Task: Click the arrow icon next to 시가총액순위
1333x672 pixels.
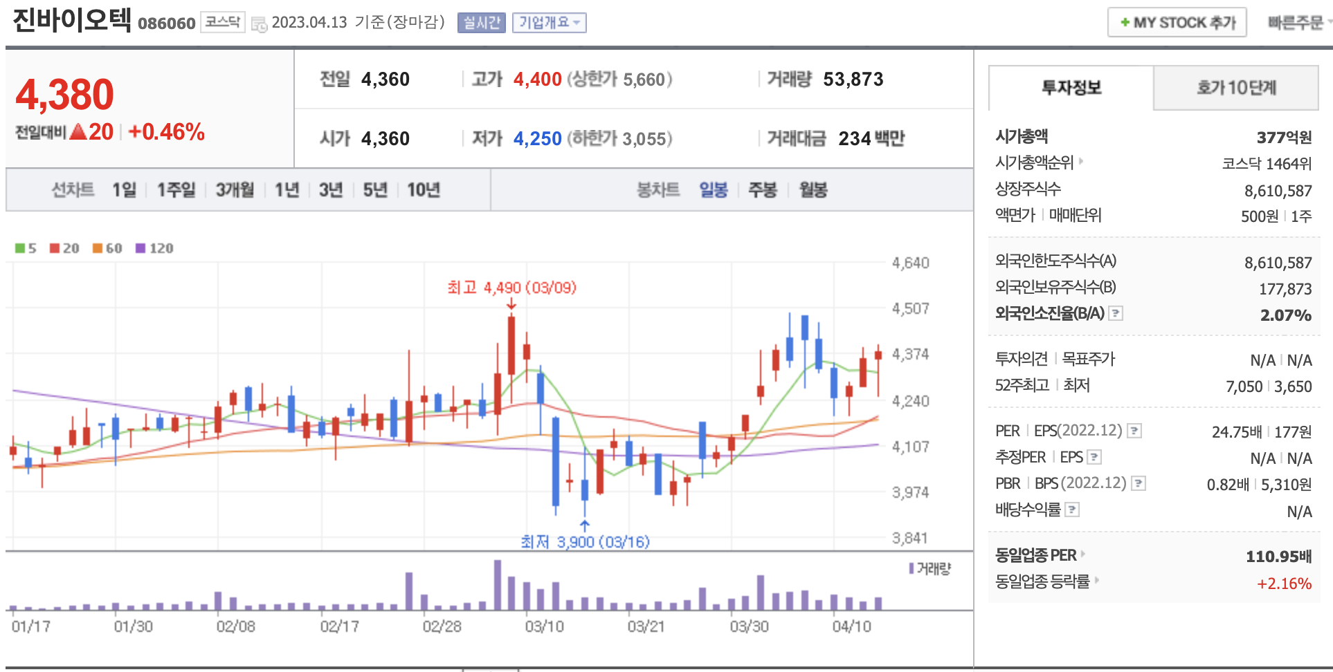Action: click(x=1081, y=162)
